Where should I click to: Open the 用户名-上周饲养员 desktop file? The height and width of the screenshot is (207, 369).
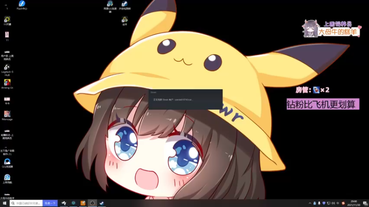7,55
